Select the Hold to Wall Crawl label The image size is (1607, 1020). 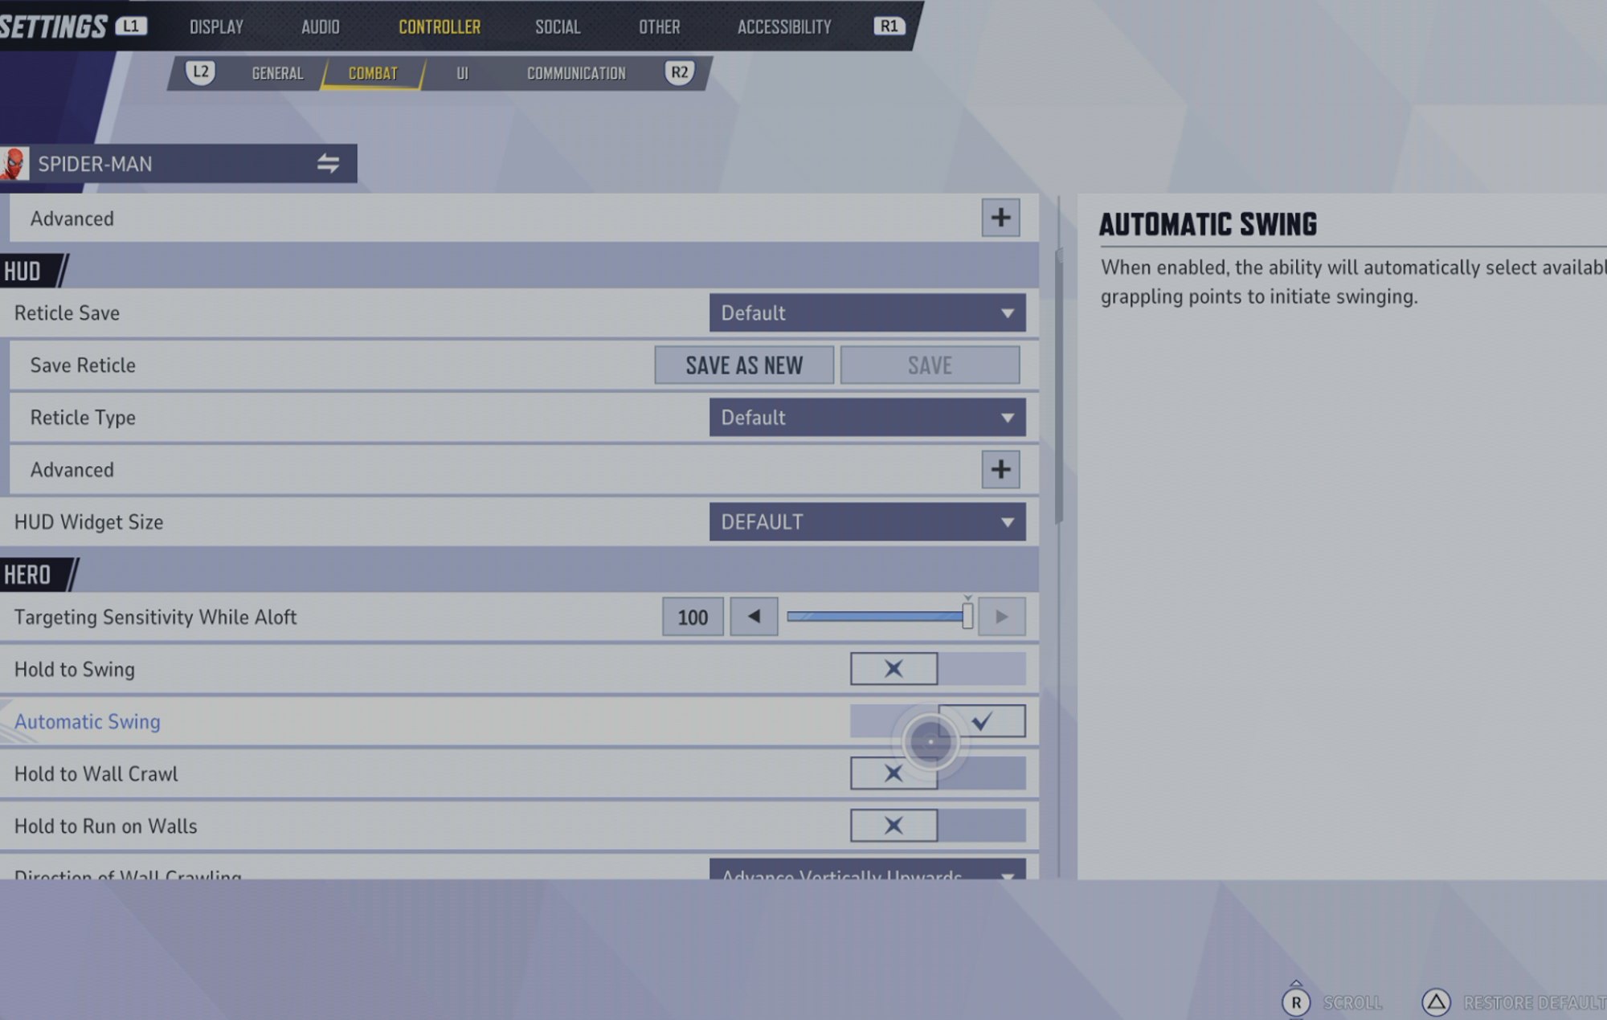(96, 773)
